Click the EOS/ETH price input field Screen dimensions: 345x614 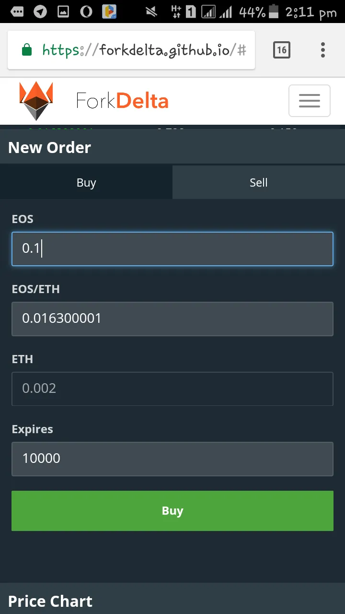(x=172, y=319)
